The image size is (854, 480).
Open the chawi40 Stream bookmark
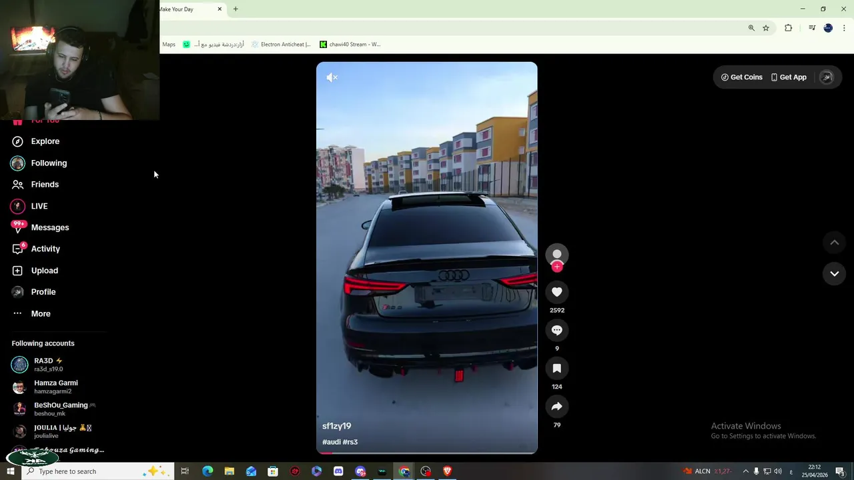tap(350, 45)
